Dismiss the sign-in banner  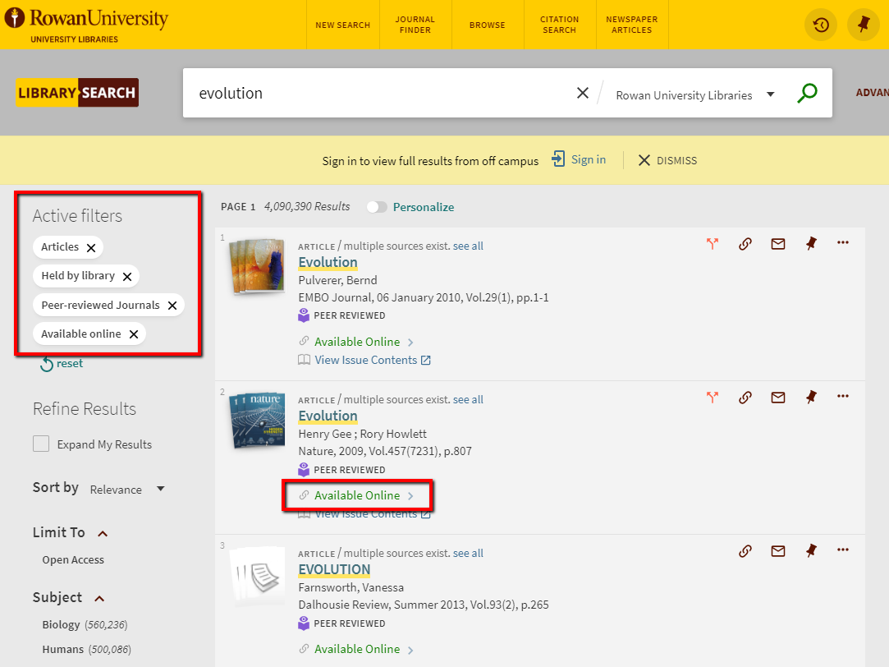pos(668,160)
